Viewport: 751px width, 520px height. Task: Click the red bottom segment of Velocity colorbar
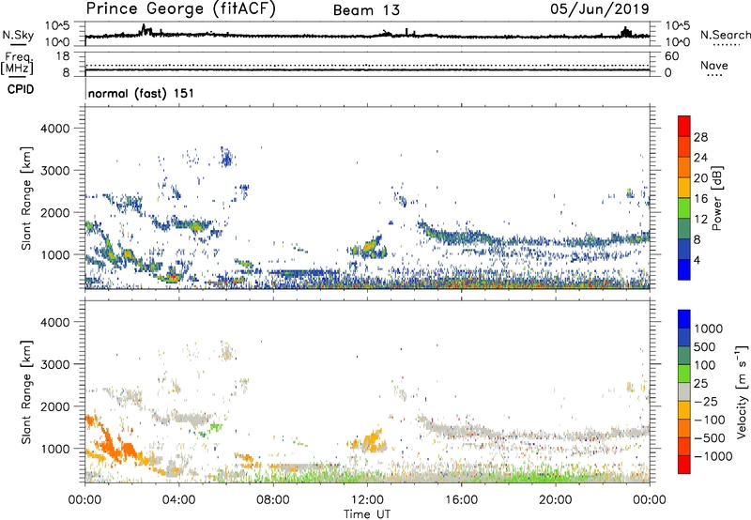(684, 465)
